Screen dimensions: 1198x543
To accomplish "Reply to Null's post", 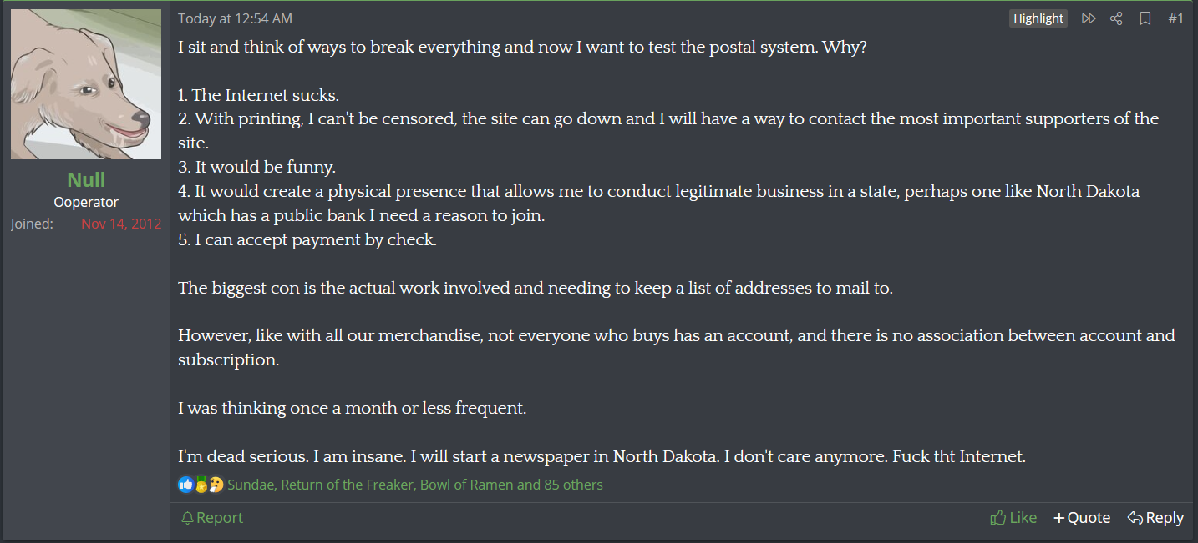I will point(1155,518).
